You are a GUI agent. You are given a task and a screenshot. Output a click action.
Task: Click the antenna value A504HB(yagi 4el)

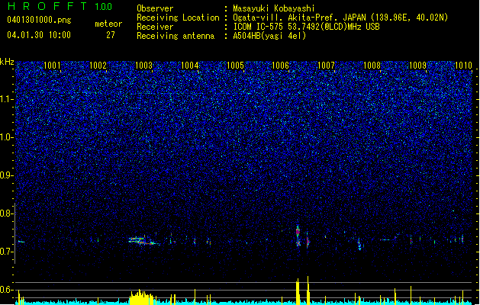[x=269, y=36]
